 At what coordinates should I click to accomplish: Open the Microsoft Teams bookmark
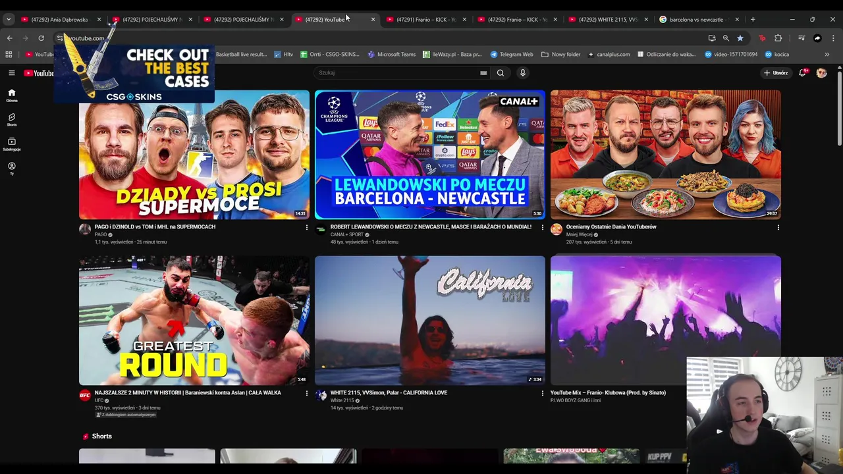(392, 55)
